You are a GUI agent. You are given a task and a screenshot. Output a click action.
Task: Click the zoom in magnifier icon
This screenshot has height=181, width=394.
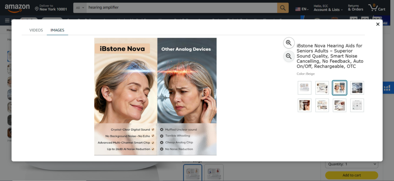click(289, 43)
